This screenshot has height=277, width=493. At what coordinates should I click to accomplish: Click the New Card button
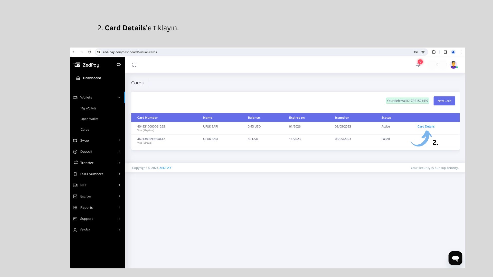tap(444, 101)
